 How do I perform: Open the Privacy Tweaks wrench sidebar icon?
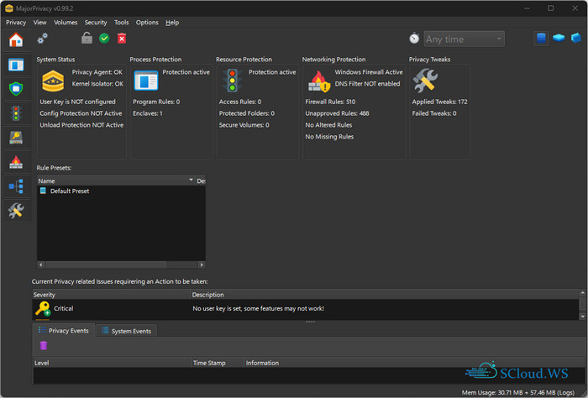coord(16,211)
